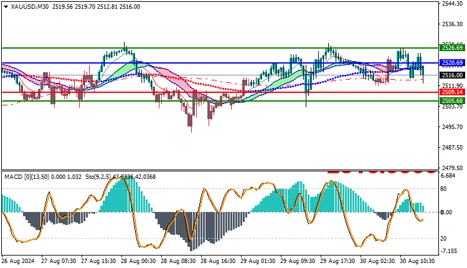
Task: Click the 28 Aug 16:30 time label
Action: [218, 261]
